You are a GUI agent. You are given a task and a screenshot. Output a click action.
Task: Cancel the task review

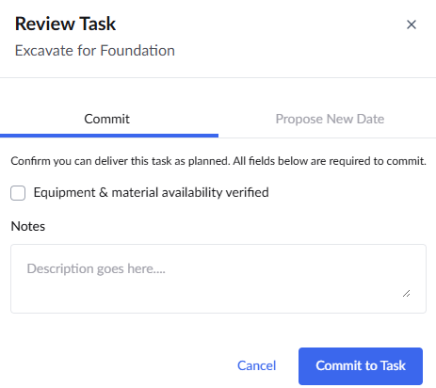click(257, 365)
